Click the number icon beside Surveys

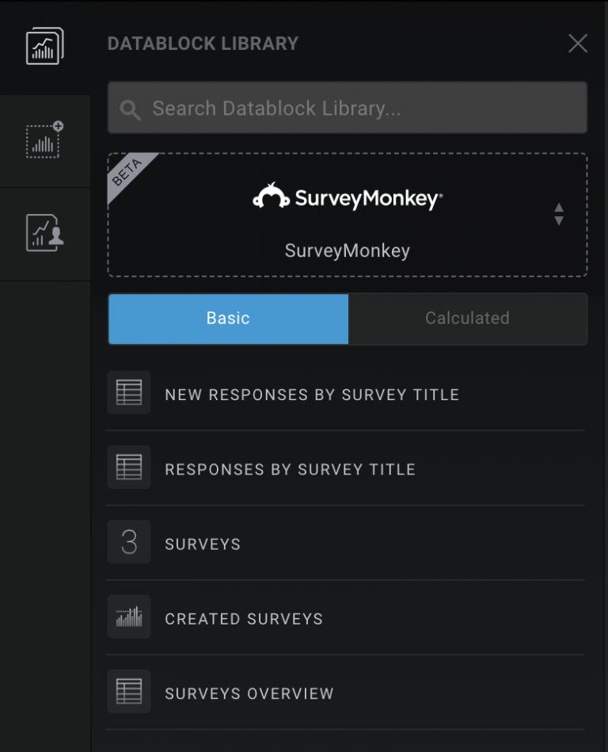pos(129,543)
